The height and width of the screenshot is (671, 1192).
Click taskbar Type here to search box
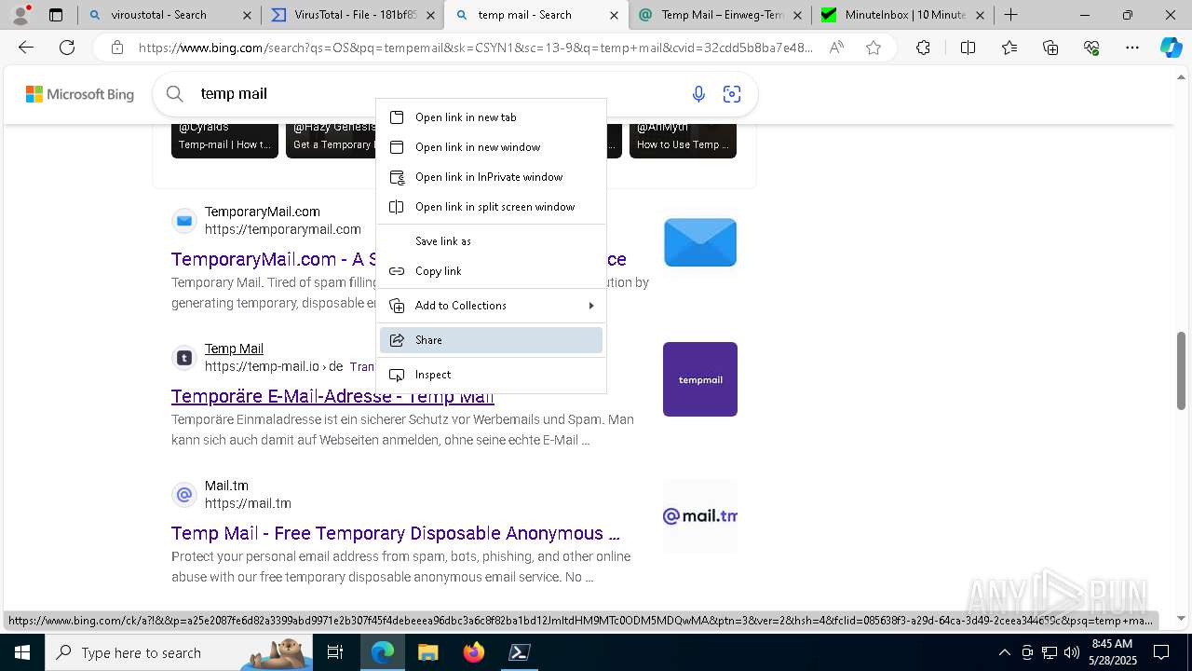coord(179,652)
